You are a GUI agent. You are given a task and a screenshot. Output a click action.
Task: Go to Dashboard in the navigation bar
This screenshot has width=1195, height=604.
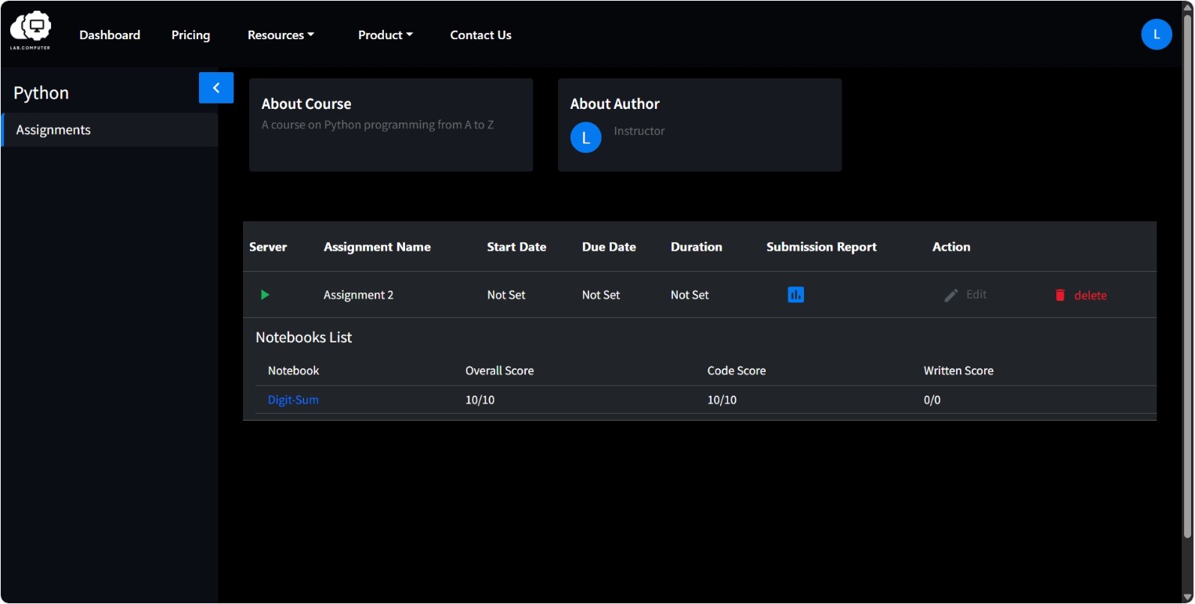click(x=110, y=35)
